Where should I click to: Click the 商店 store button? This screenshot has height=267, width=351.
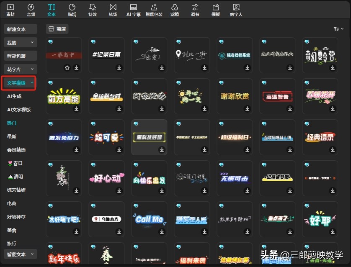57,29
